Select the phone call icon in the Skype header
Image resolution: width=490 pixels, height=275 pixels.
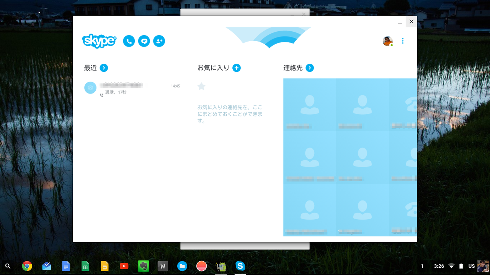129,41
